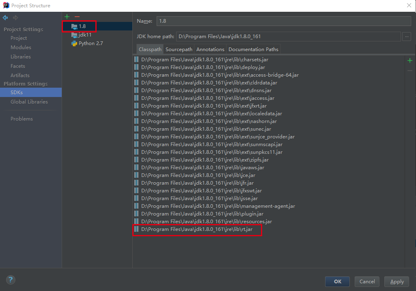
Task: Highlight the deploy.jar classpath entry
Action: 195,67
